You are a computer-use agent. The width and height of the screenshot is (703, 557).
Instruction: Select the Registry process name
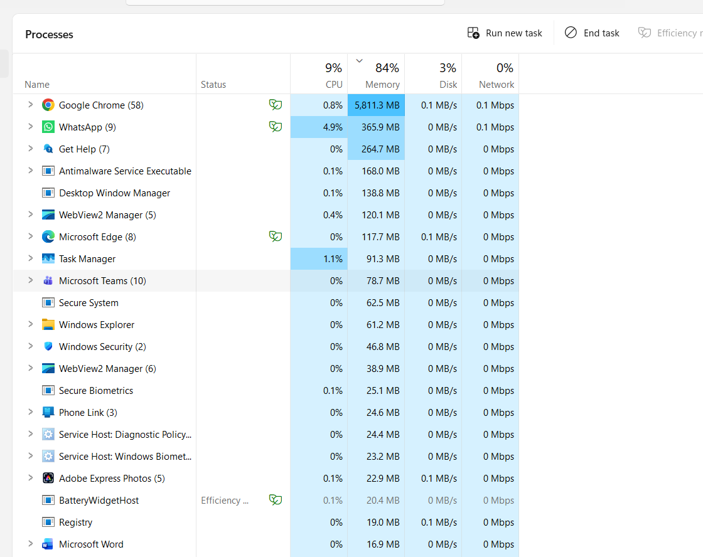tap(75, 523)
